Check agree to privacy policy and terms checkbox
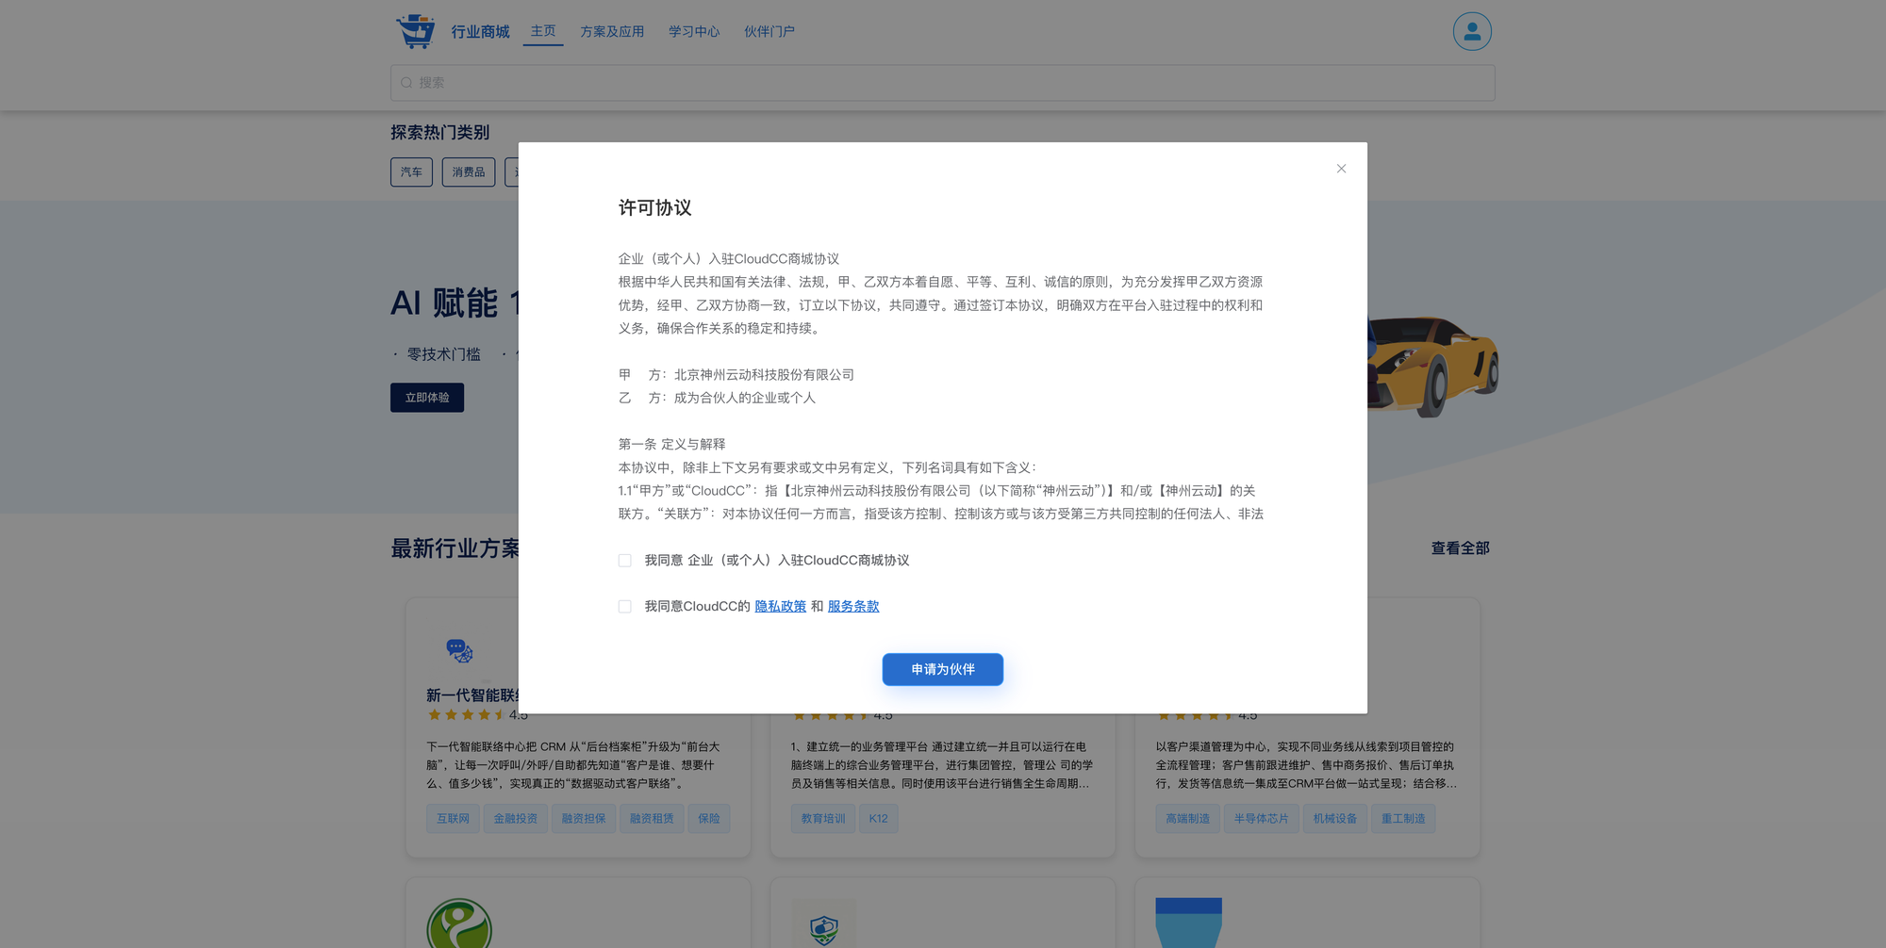This screenshot has height=948, width=1886. 624,607
